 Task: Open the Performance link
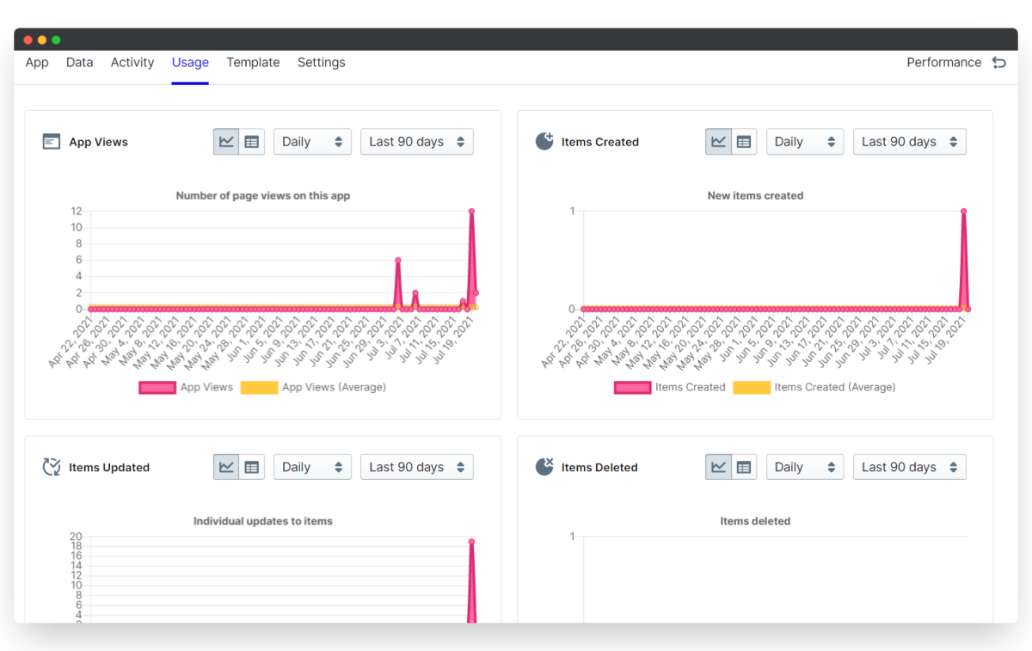coord(943,63)
